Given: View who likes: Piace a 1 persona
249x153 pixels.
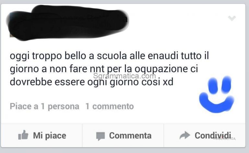Looking at the screenshot, I should (44, 106).
